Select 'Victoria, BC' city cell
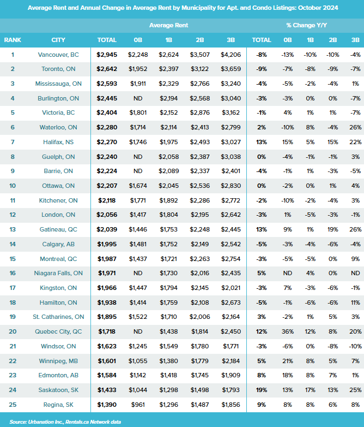 click(58, 112)
